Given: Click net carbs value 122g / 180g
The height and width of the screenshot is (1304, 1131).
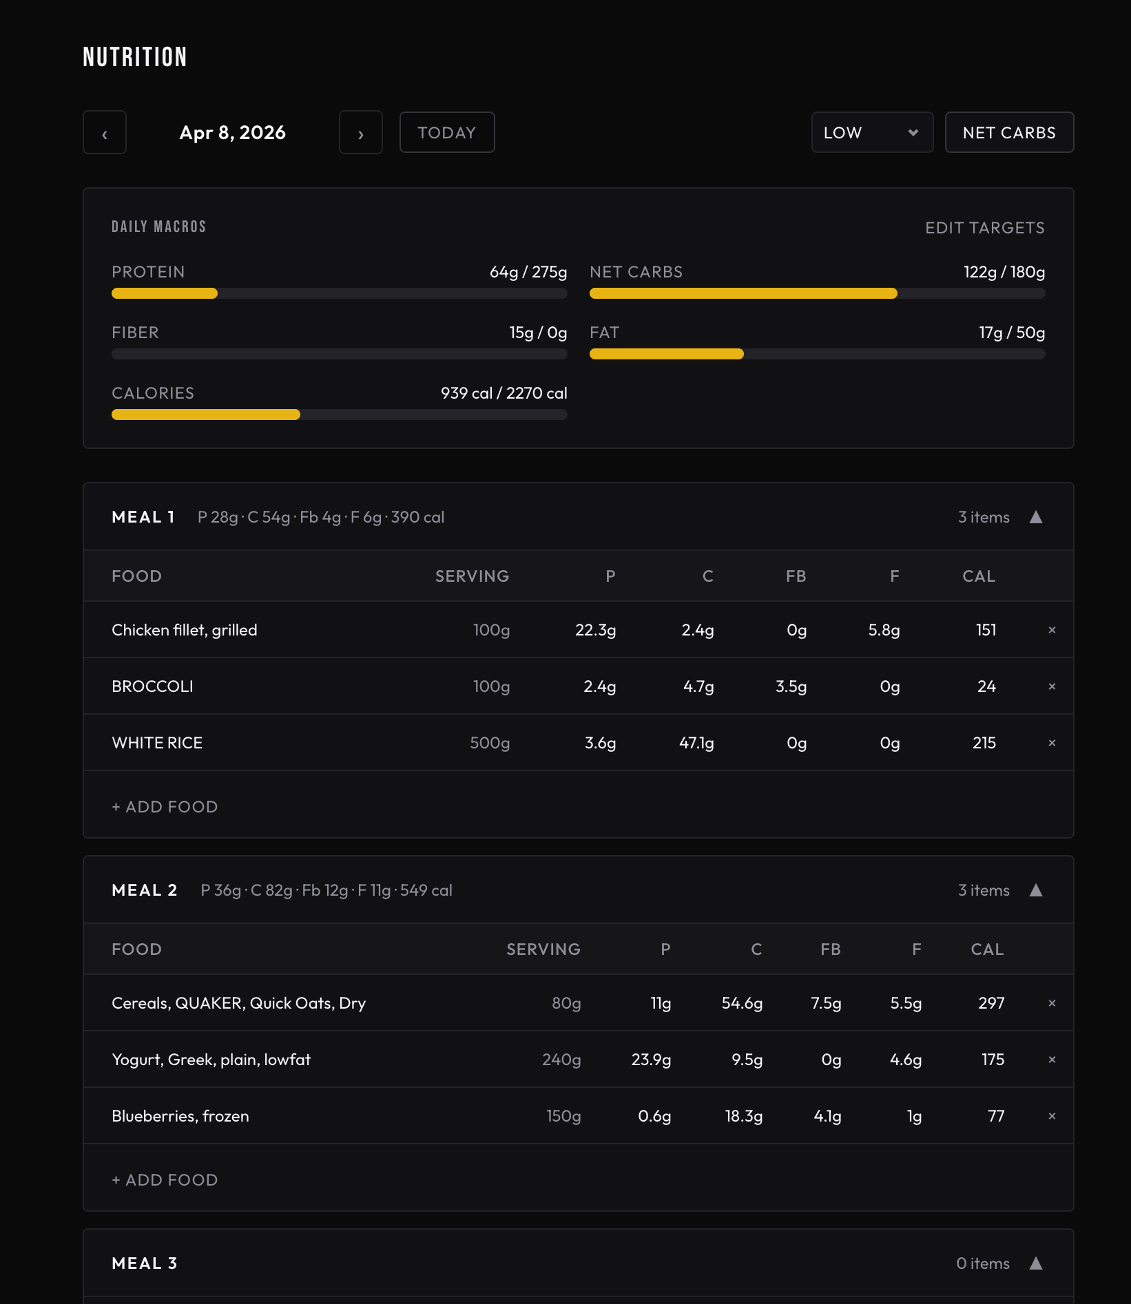Looking at the screenshot, I should pos(1004,272).
